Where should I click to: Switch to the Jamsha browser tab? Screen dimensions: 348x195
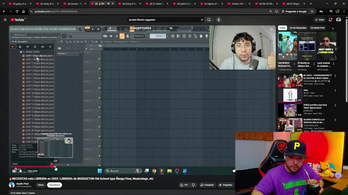coord(74,4)
